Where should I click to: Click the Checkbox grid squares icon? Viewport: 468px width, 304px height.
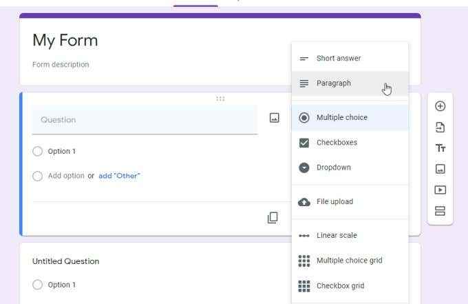click(x=304, y=286)
